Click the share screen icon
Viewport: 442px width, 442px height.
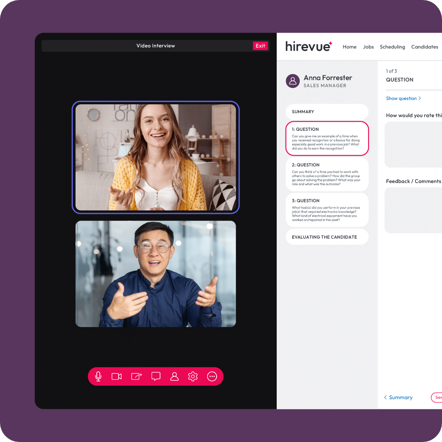click(137, 376)
